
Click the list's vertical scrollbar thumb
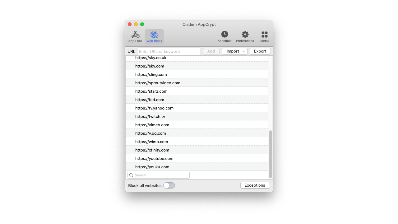(x=271, y=154)
